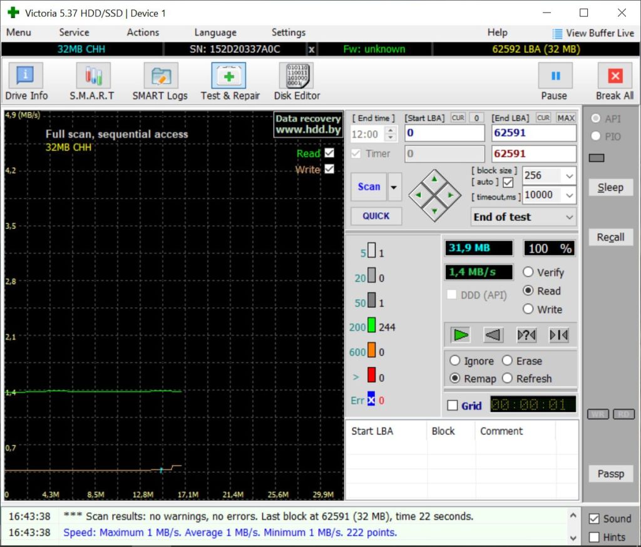Click the green play start button
Image resolution: width=641 pixels, height=547 pixels.
click(x=461, y=335)
